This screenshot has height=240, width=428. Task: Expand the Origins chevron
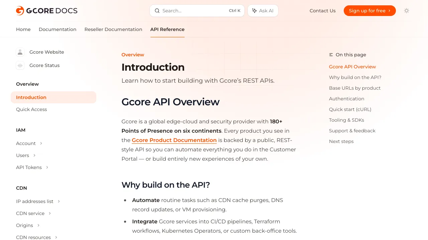coord(38,225)
